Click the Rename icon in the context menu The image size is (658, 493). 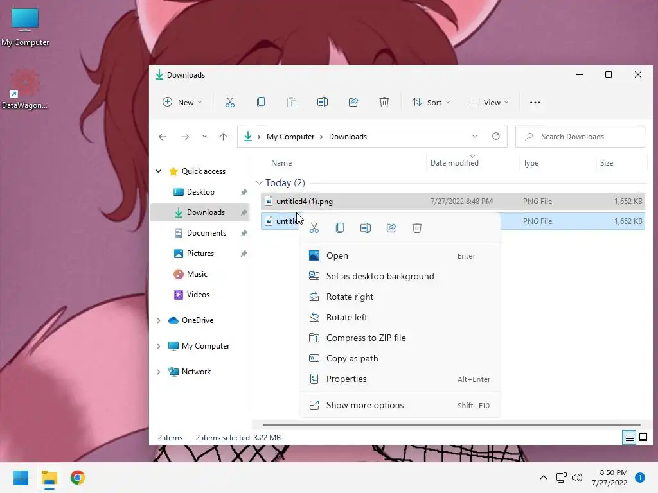pyautogui.click(x=366, y=228)
